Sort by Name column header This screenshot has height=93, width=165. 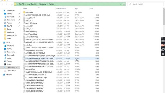click(25, 9)
